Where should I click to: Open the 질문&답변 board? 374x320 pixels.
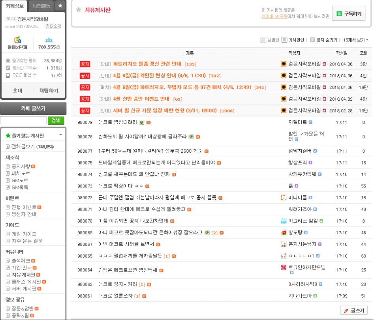pyautogui.click(x=23, y=309)
